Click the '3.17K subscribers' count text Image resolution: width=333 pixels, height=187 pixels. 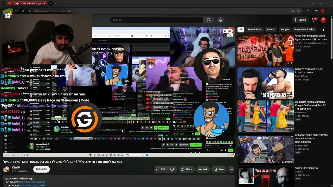[20, 171]
